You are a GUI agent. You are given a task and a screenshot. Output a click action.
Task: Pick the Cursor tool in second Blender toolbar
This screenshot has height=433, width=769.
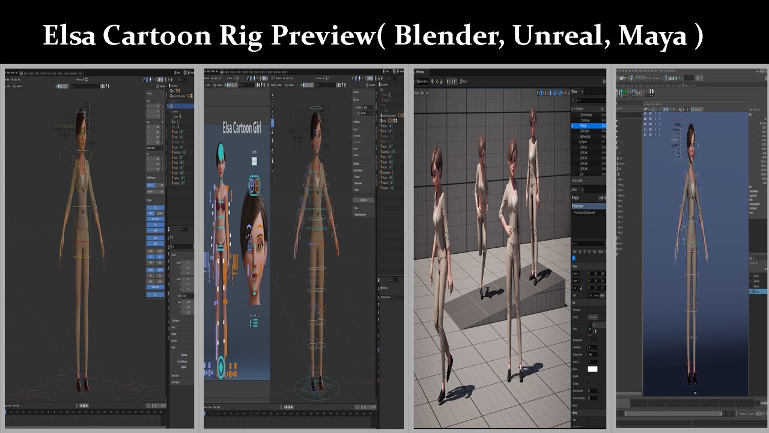pos(272,105)
